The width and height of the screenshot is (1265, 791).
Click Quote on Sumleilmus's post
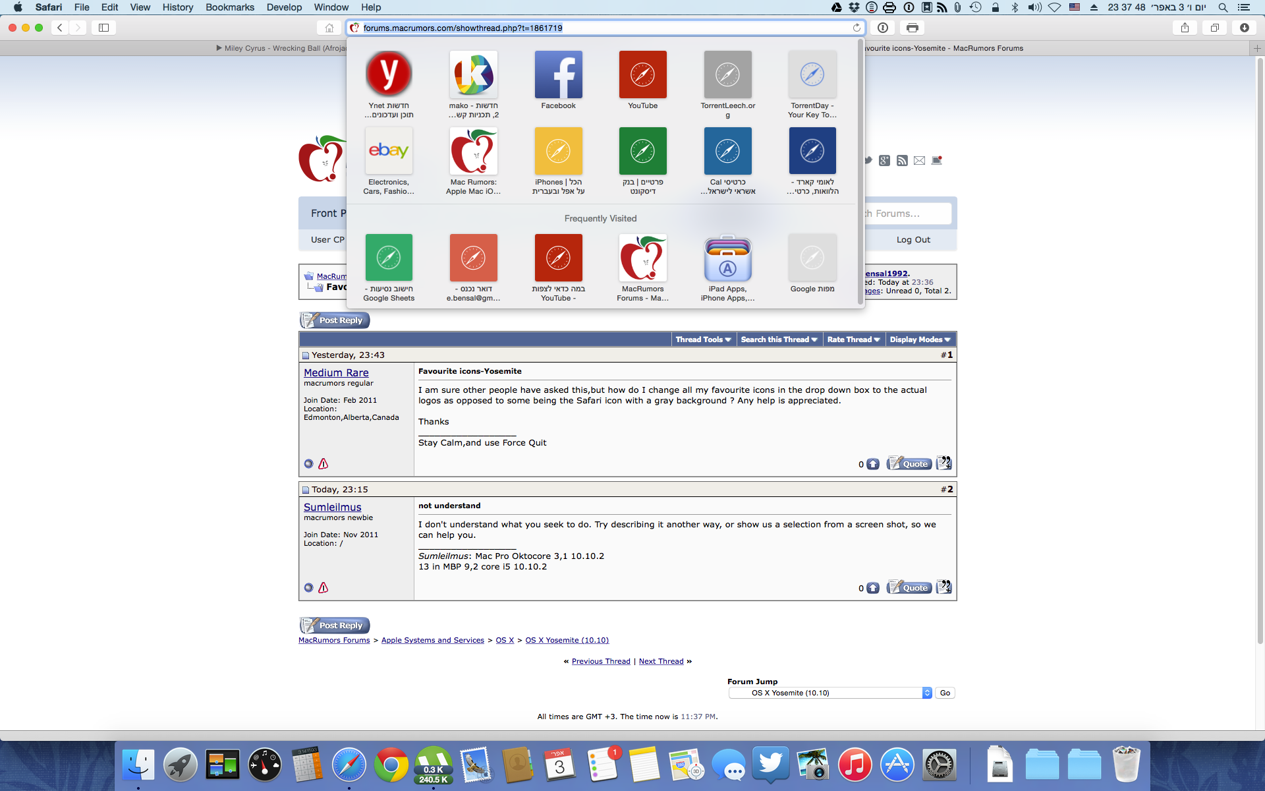click(x=909, y=587)
